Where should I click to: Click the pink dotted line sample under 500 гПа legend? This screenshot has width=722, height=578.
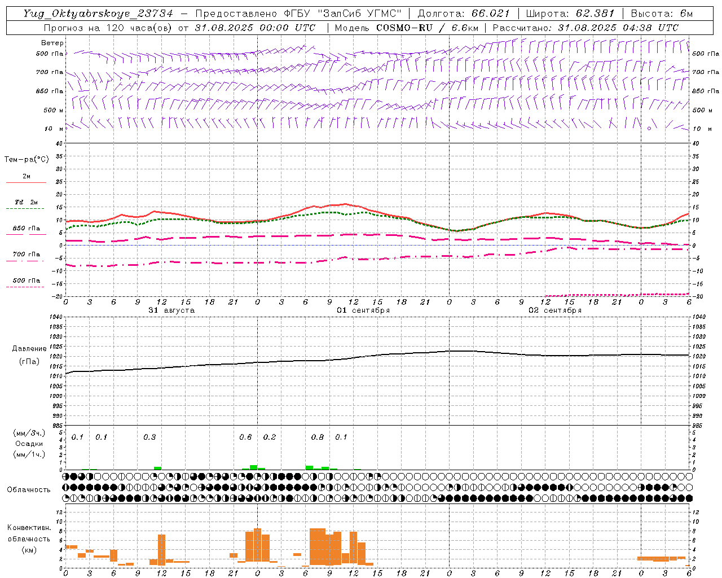pyautogui.click(x=25, y=287)
